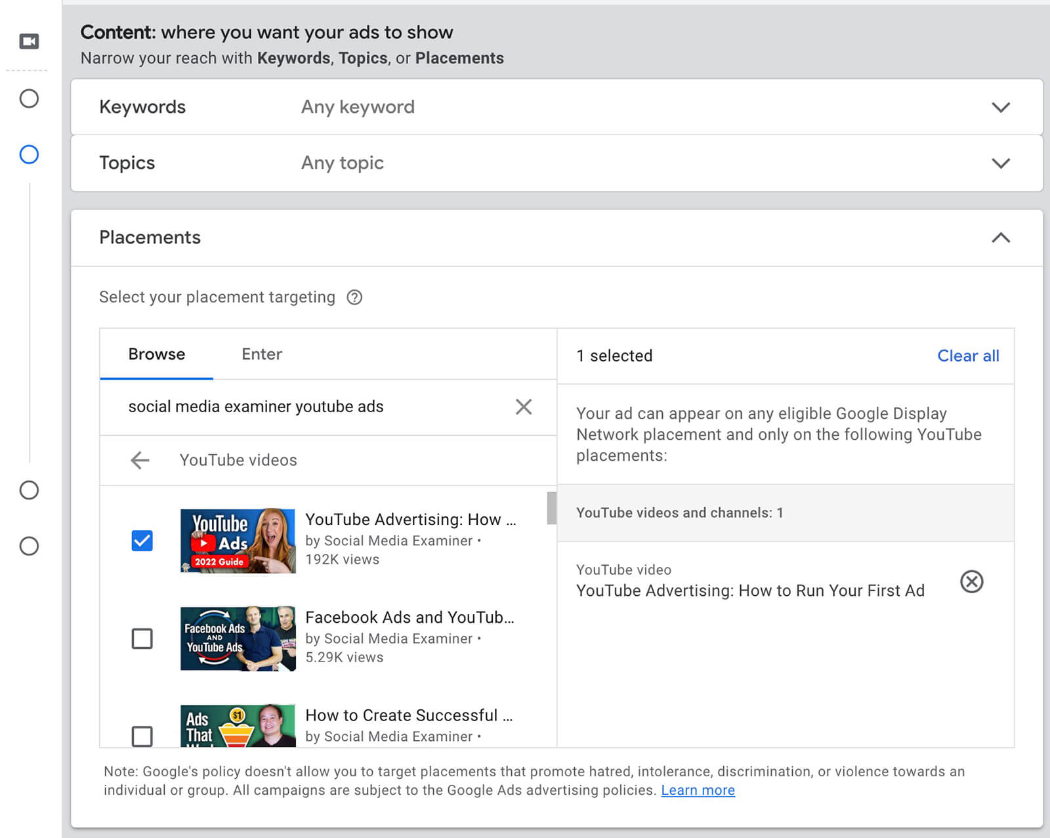Expand the Topics section

pos(1001,163)
